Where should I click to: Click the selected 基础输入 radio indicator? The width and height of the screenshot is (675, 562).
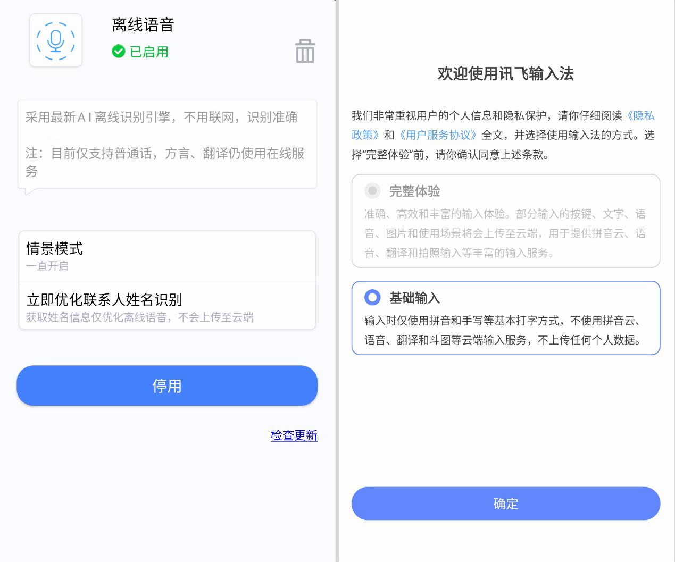[373, 298]
